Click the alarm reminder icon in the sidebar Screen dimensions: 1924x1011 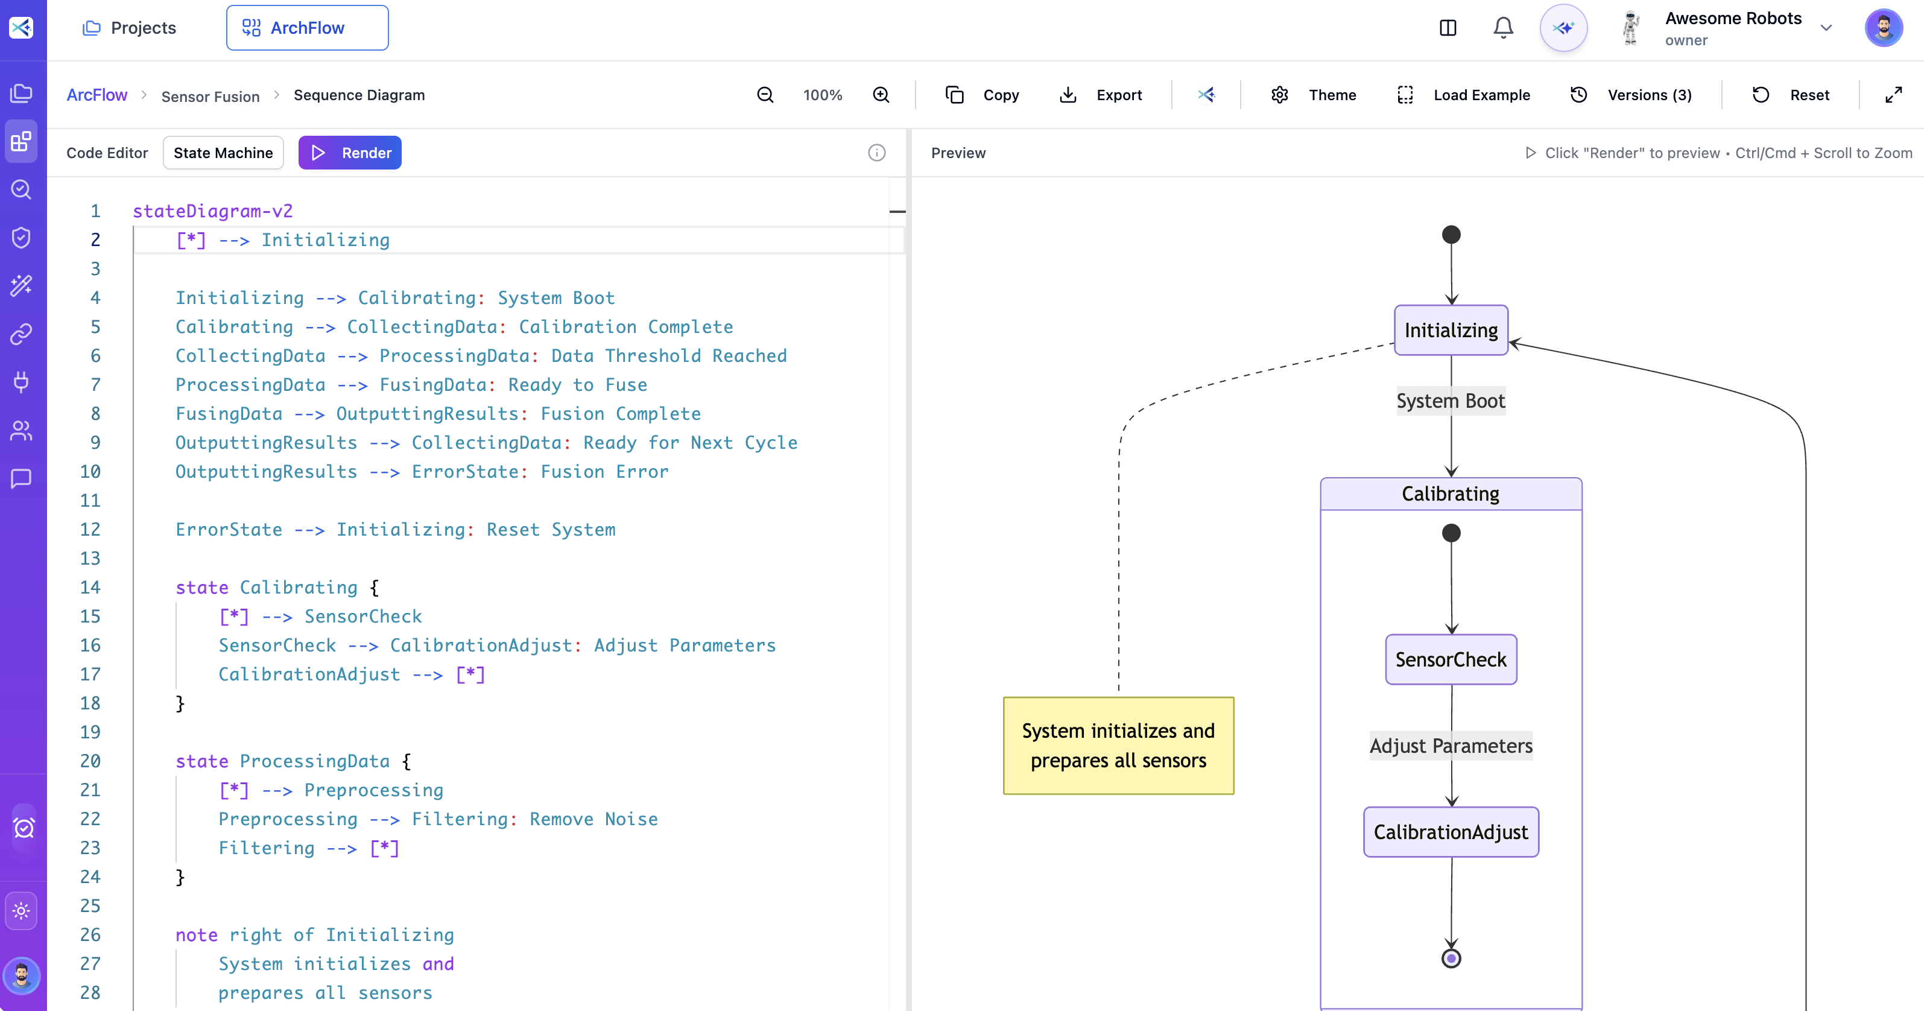click(x=22, y=827)
